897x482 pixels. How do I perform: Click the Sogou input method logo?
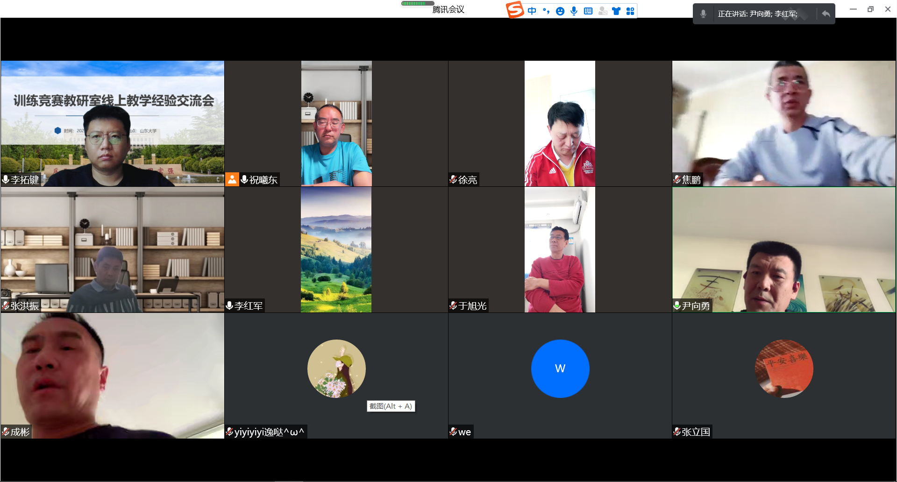point(515,10)
